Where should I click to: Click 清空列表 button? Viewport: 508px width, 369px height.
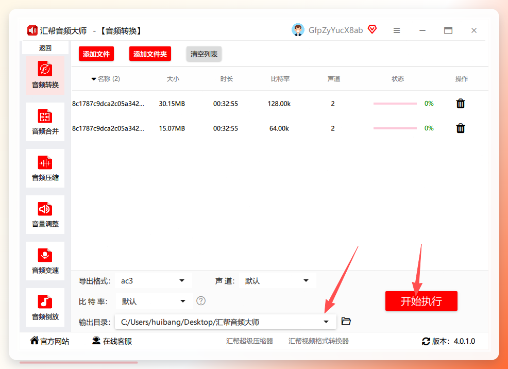[204, 54]
